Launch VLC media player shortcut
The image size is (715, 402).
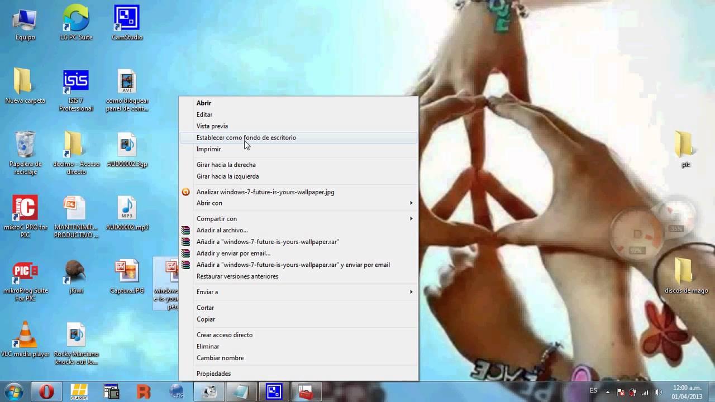25,337
